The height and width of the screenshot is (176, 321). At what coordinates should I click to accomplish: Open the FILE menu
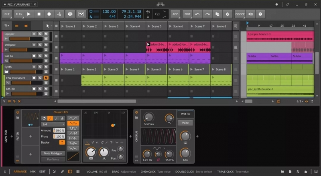(x=7, y=14)
